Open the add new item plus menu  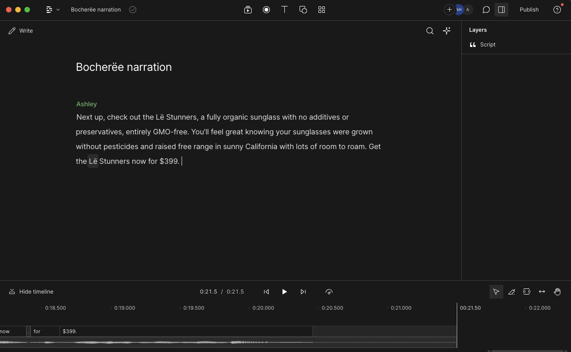pos(449,9)
